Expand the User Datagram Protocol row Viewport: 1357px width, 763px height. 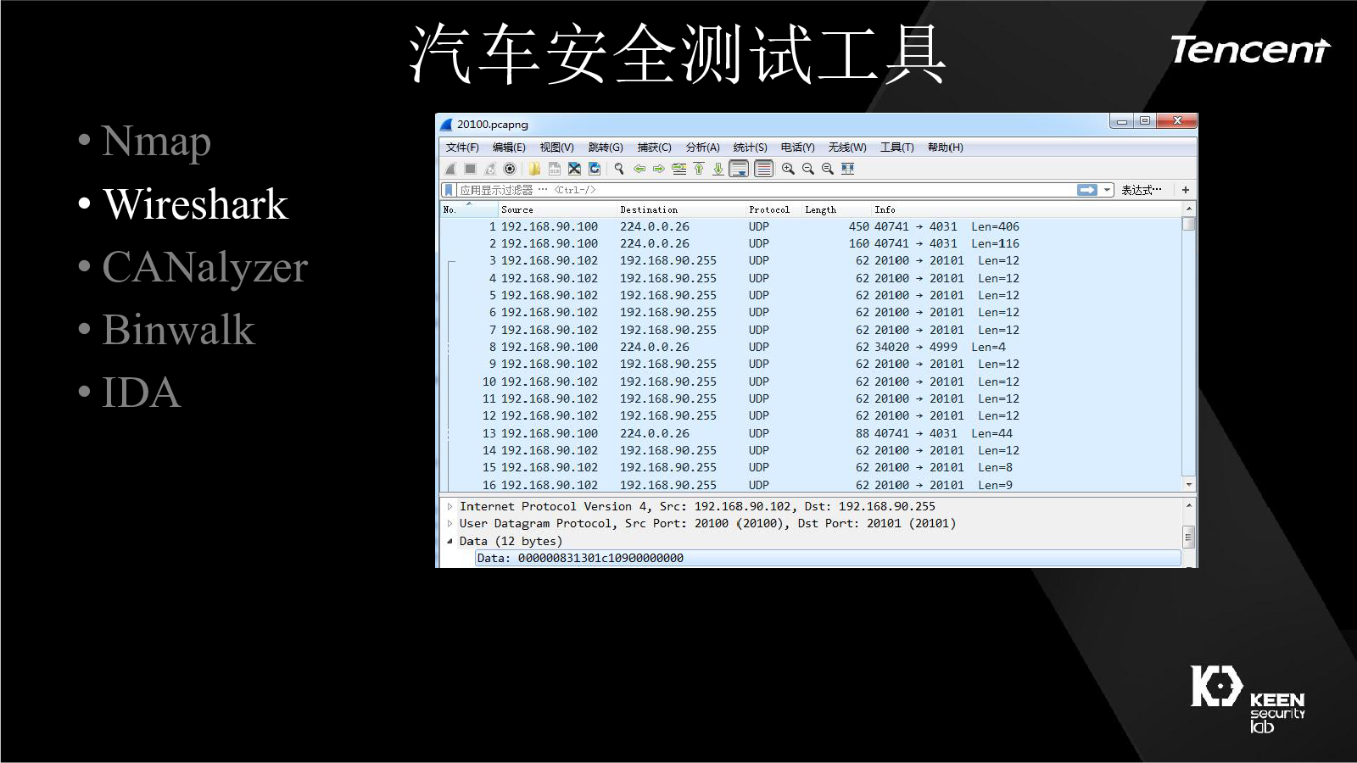pyautogui.click(x=450, y=524)
